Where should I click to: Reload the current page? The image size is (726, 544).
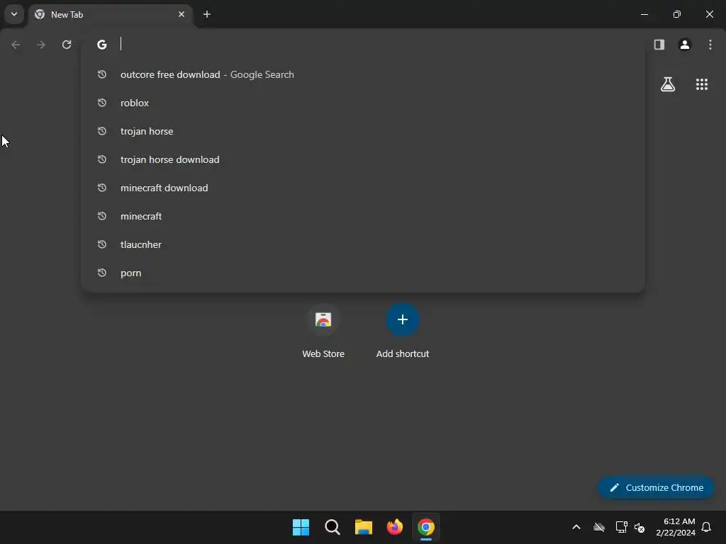[x=67, y=45]
